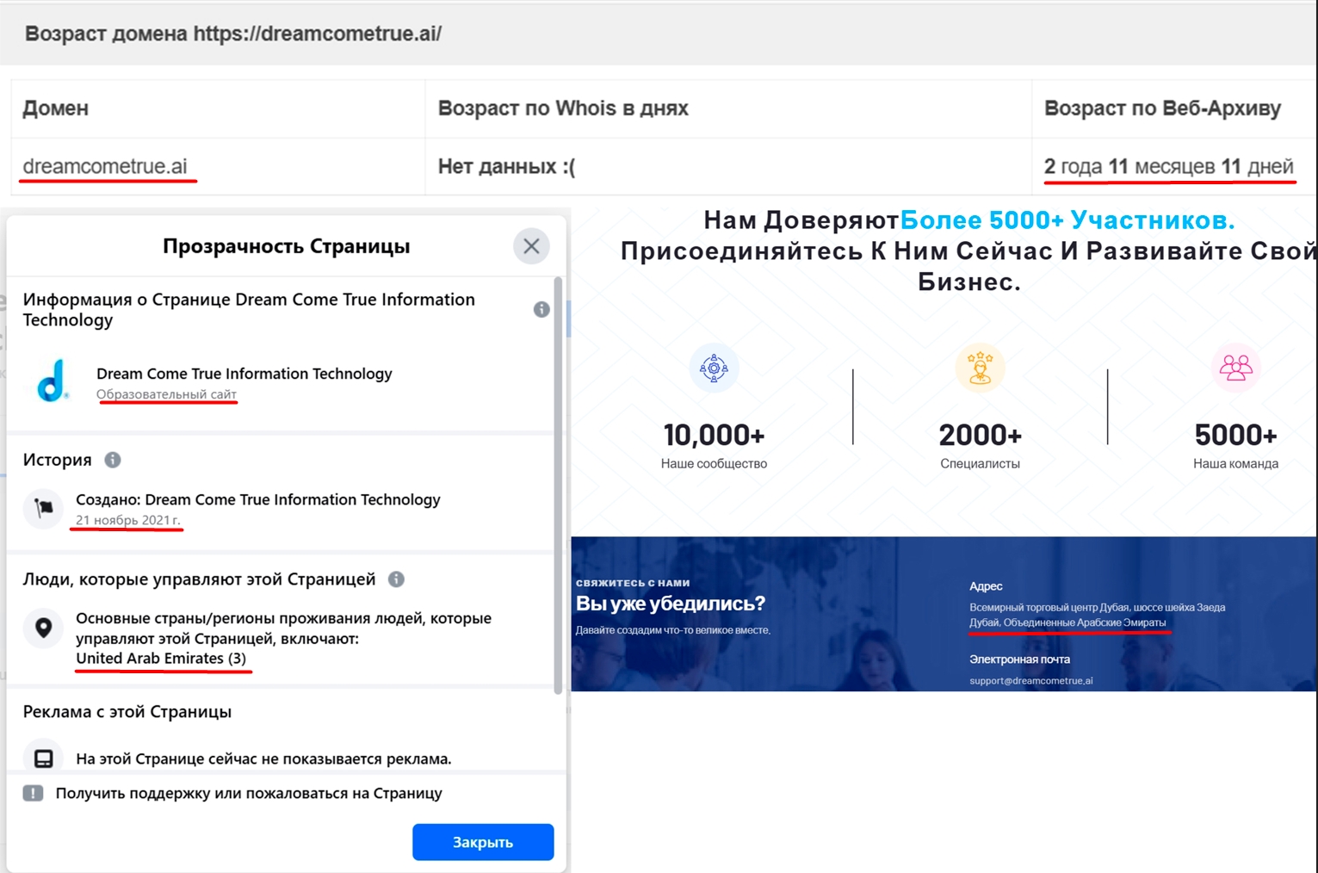Image resolution: width=1318 pixels, height=873 pixels.
Task: Click the Прозрачность Страницы dialog title
Action: coord(286,246)
